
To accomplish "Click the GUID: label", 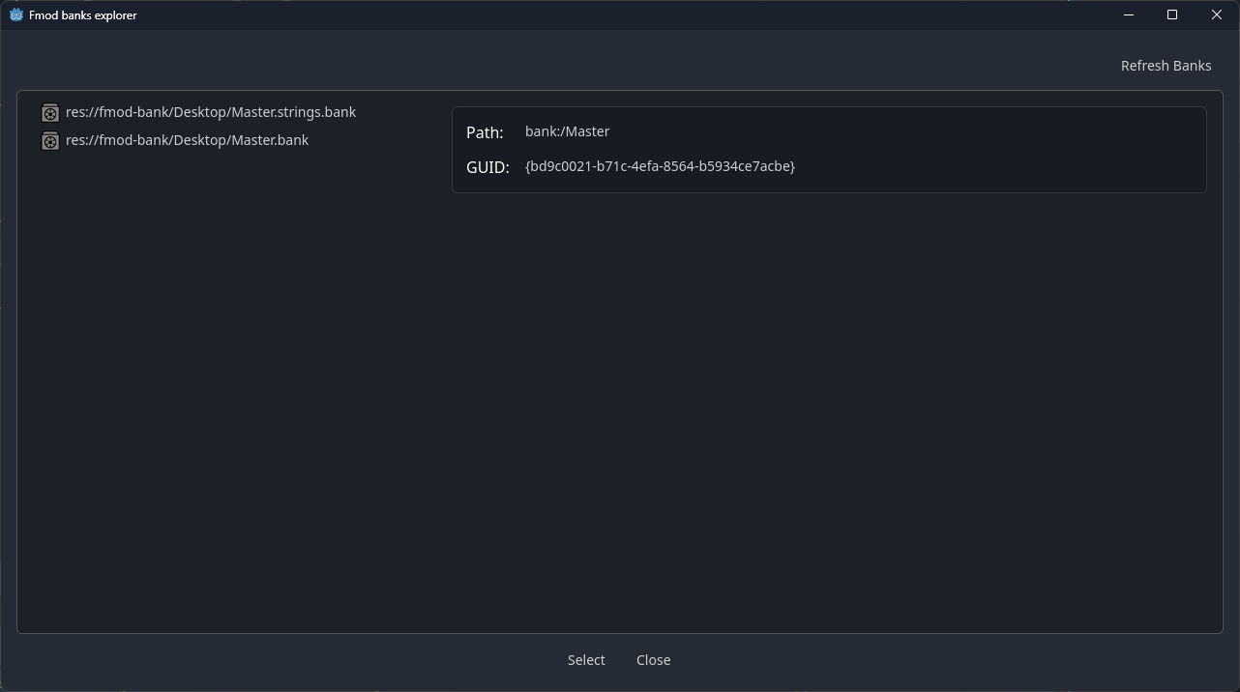I will point(487,167).
